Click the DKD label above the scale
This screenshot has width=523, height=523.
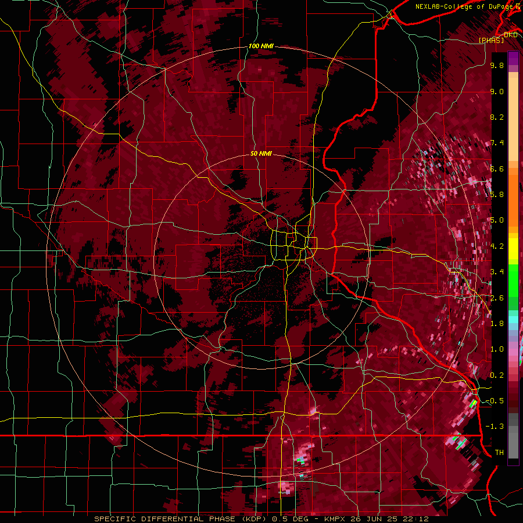510,35
